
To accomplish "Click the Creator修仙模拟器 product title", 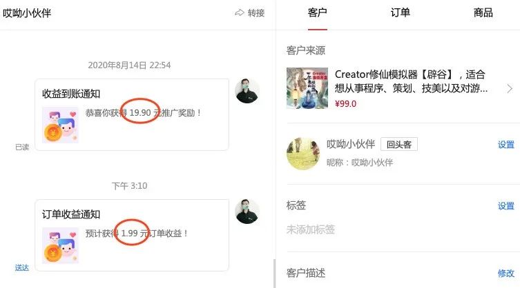I will click(x=411, y=81).
